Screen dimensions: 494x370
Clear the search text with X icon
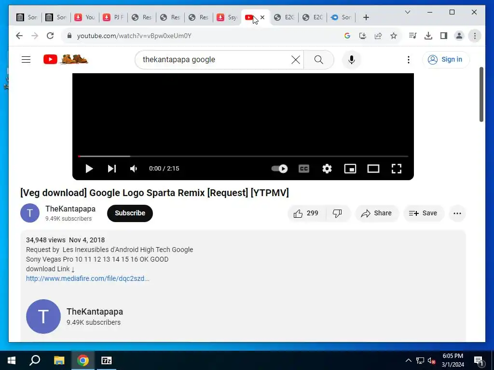click(295, 59)
